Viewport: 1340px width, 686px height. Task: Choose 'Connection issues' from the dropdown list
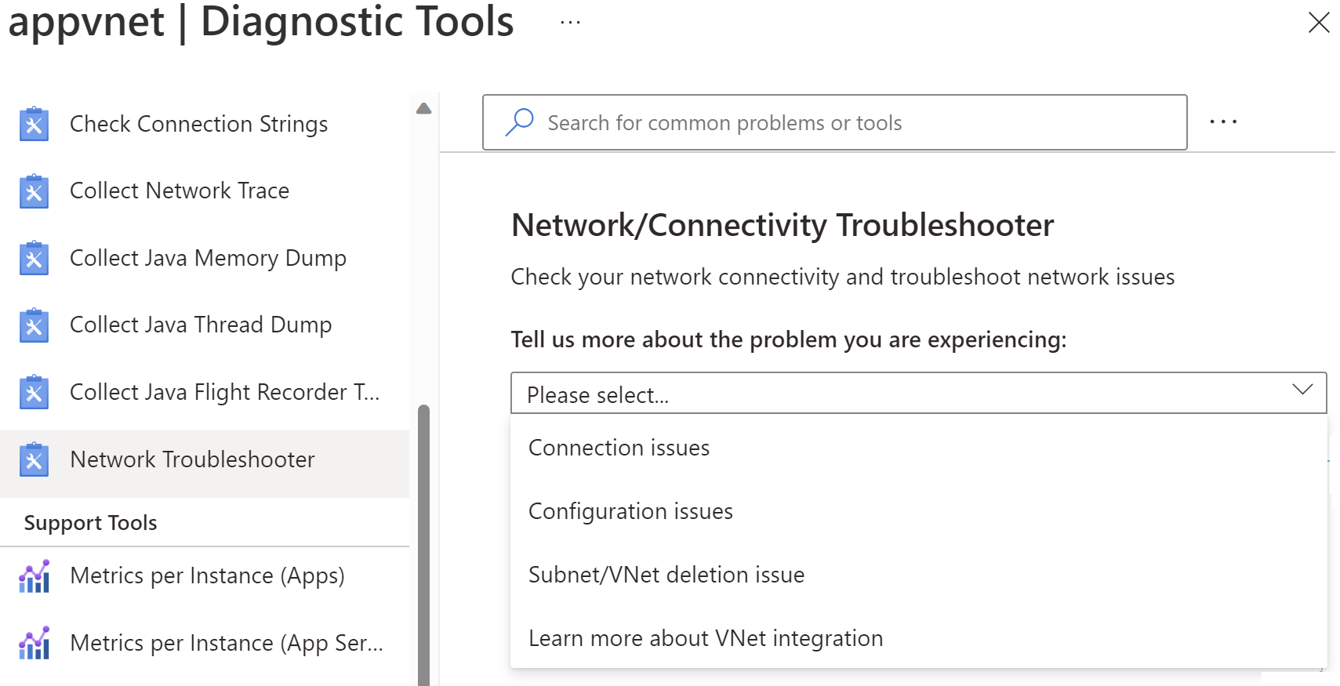coord(619,448)
